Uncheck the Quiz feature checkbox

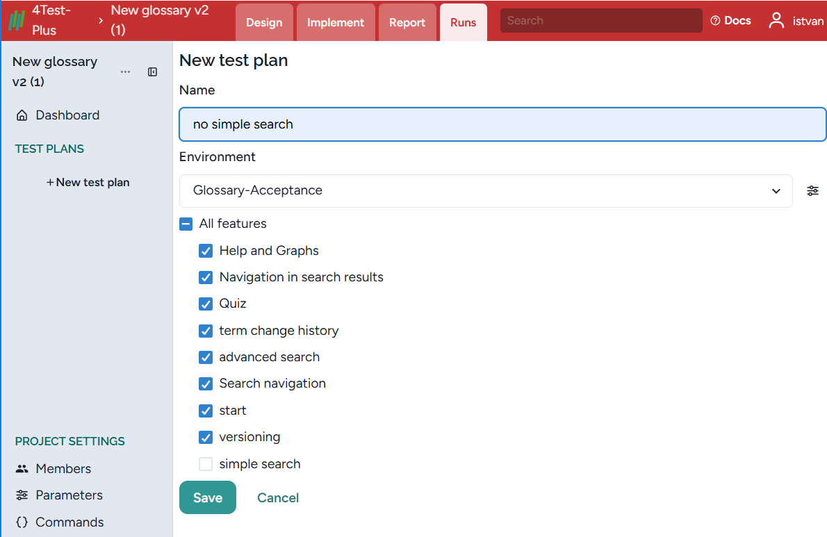(206, 304)
